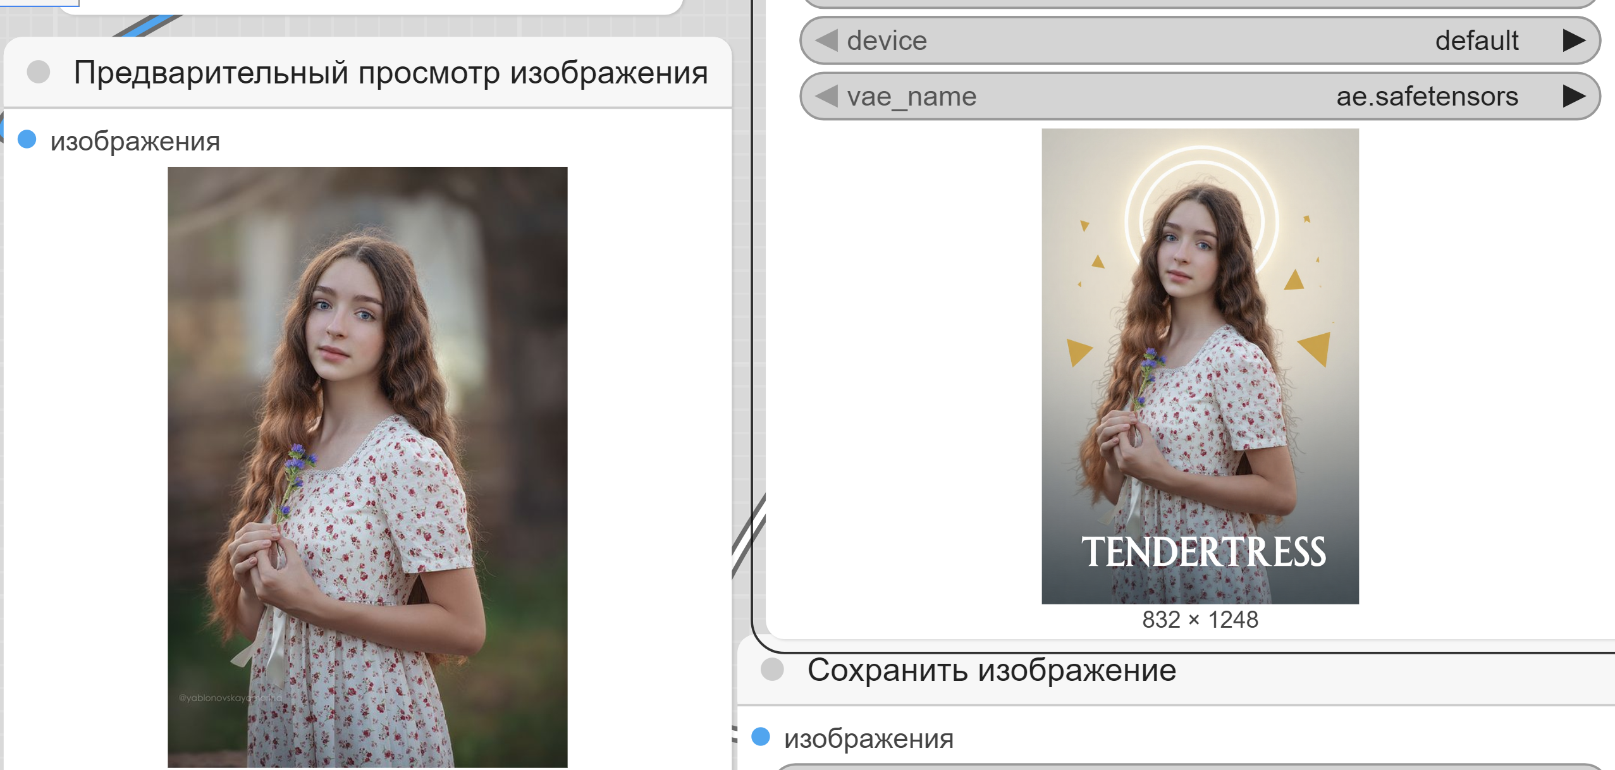Click blue input socket of preview node
This screenshot has width=1615, height=770.
click(27, 139)
